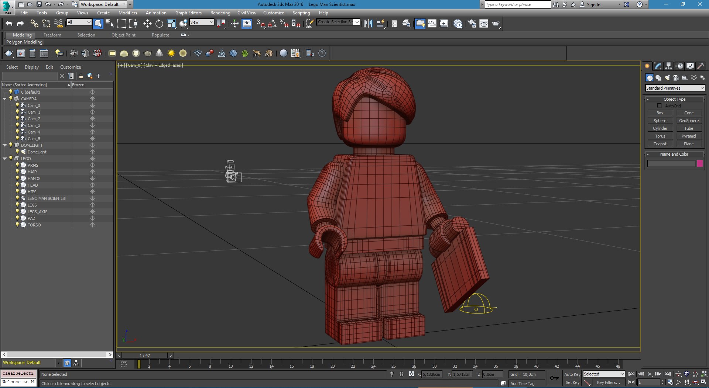Switch to the Utilities command panel tab
Viewport: 709px width, 388px height.
click(x=701, y=66)
